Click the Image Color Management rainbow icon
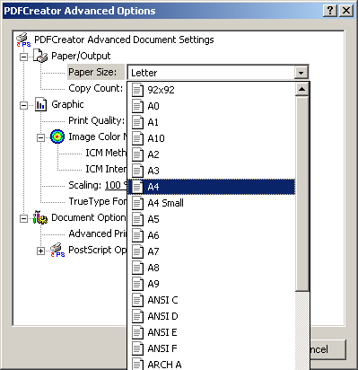The height and width of the screenshot is (370, 358). pyautogui.click(x=57, y=137)
